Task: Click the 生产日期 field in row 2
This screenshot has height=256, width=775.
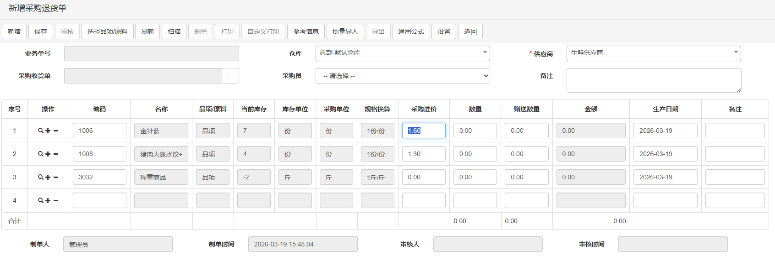Action: 665,154
